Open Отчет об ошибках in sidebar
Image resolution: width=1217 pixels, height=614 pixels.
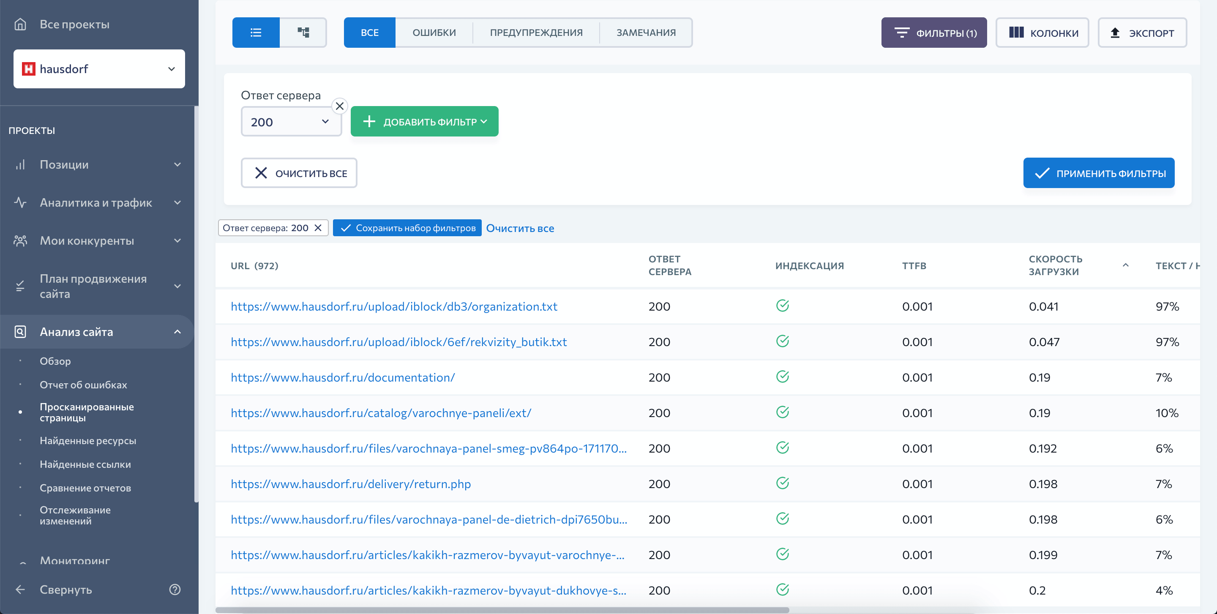click(x=83, y=385)
